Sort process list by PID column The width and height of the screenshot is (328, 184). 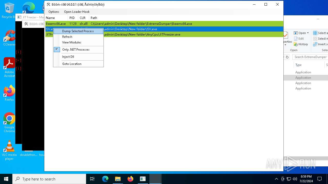click(73, 18)
